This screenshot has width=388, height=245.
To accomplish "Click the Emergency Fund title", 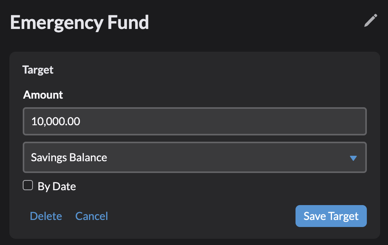I will [x=79, y=22].
